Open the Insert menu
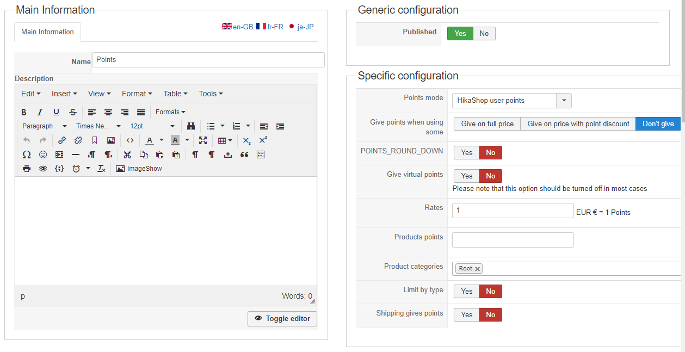 coord(64,94)
